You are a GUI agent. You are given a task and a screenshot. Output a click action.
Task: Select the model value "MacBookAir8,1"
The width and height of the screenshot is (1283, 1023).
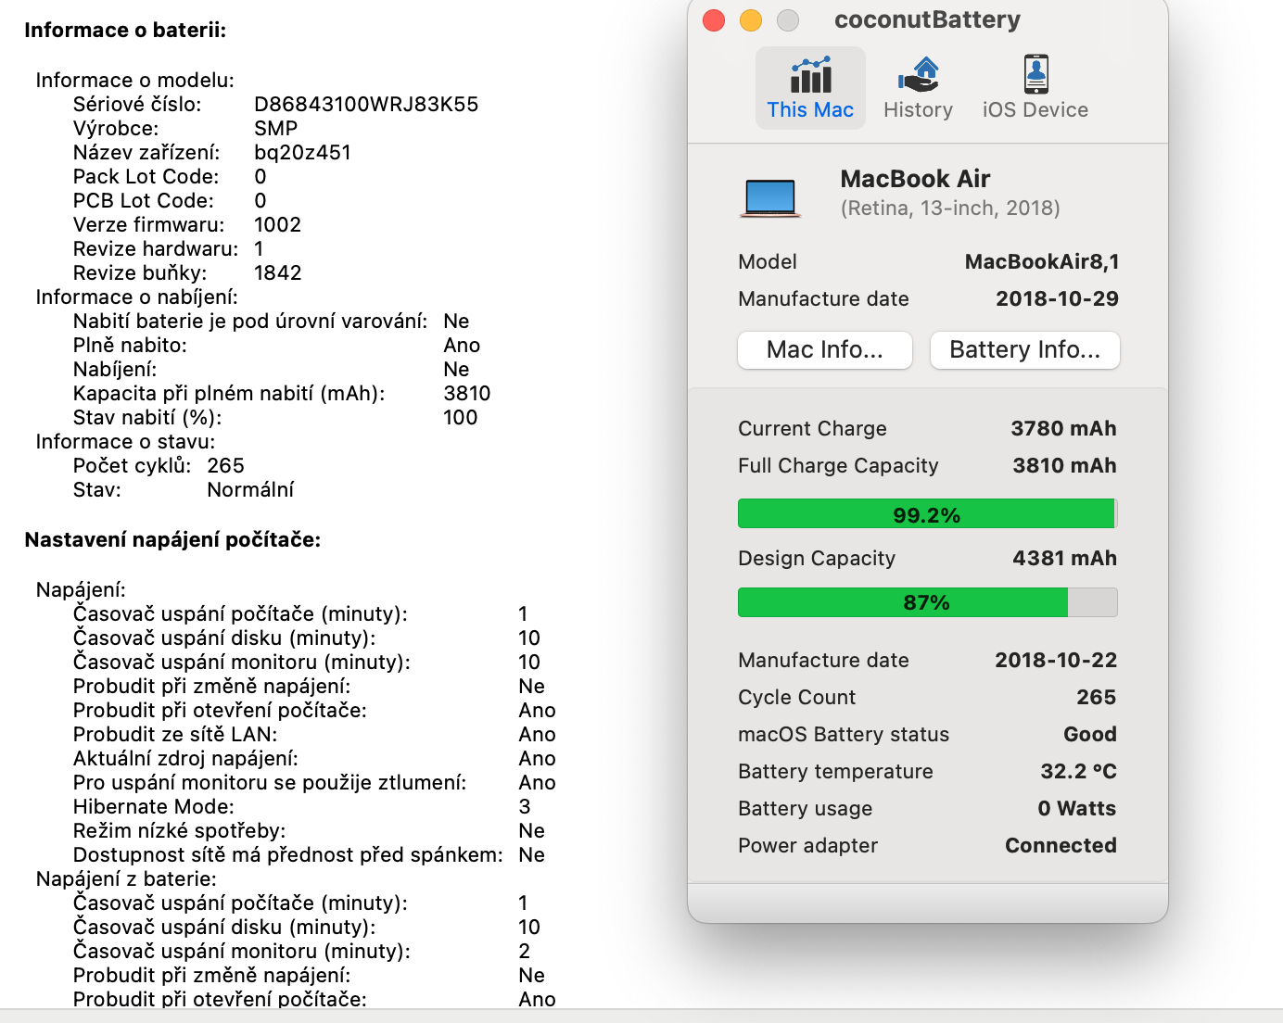pos(1042,261)
